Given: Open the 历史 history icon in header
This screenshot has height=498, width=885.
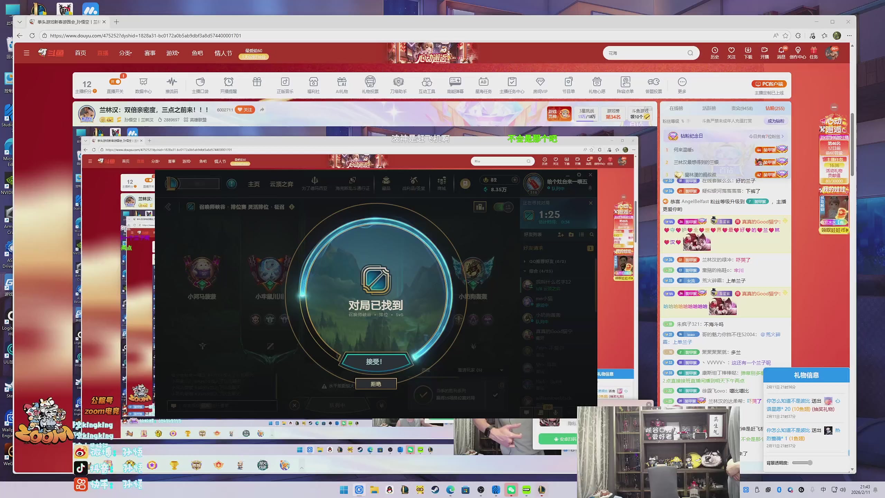Looking at the screenshot, I should (715, 50).
